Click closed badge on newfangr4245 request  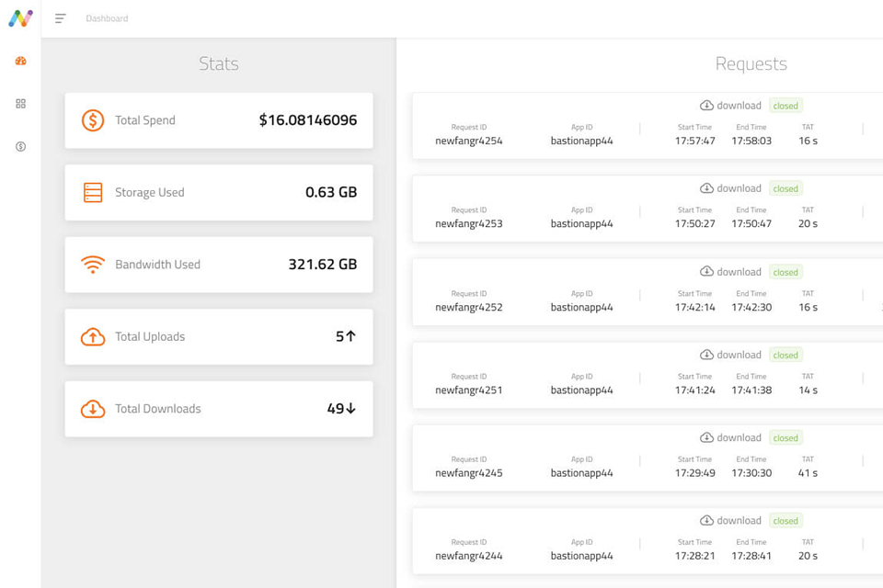[x=786, y=438]
